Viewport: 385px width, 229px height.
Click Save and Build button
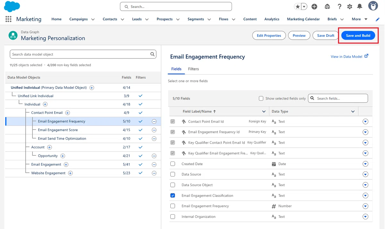point(358,36)
